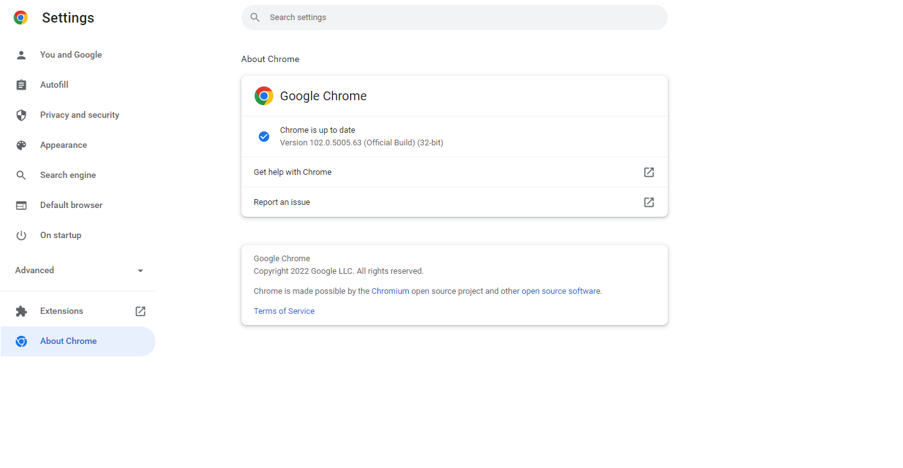Open the open source software link
903x468 pixels.
[561, 291]
